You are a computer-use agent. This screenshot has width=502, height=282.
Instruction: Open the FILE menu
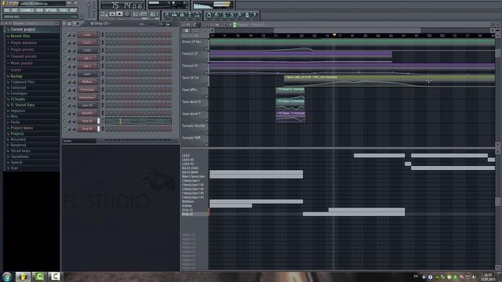click(x=7, y=10)
